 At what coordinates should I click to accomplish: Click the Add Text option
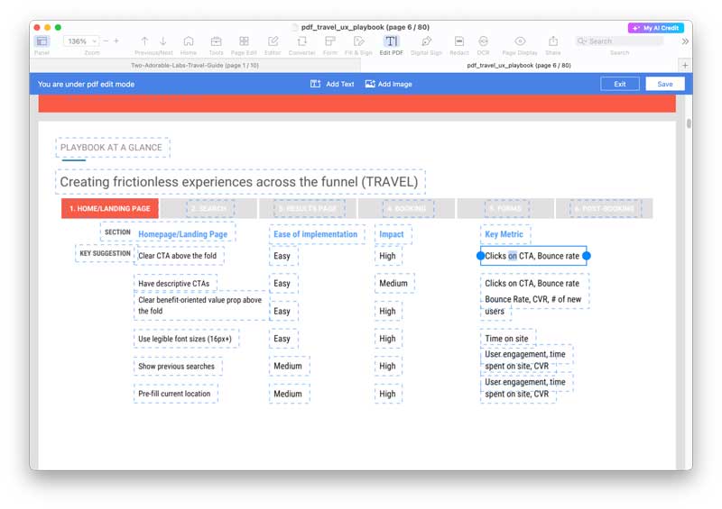coord(332,84)
